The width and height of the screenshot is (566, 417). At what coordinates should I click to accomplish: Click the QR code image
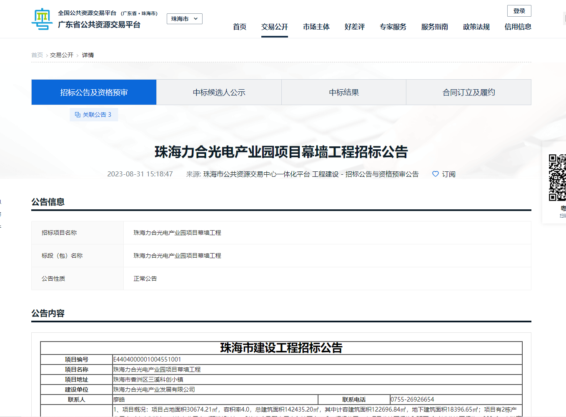[x=557, y=178]
